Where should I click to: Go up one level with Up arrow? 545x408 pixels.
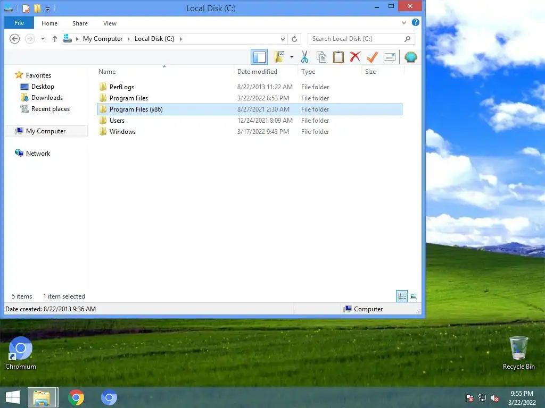(55, 39)
